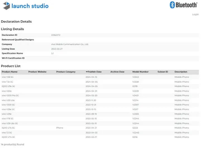Click publish date '2023-10-31'
201x150 pixels.
[91, 105]
